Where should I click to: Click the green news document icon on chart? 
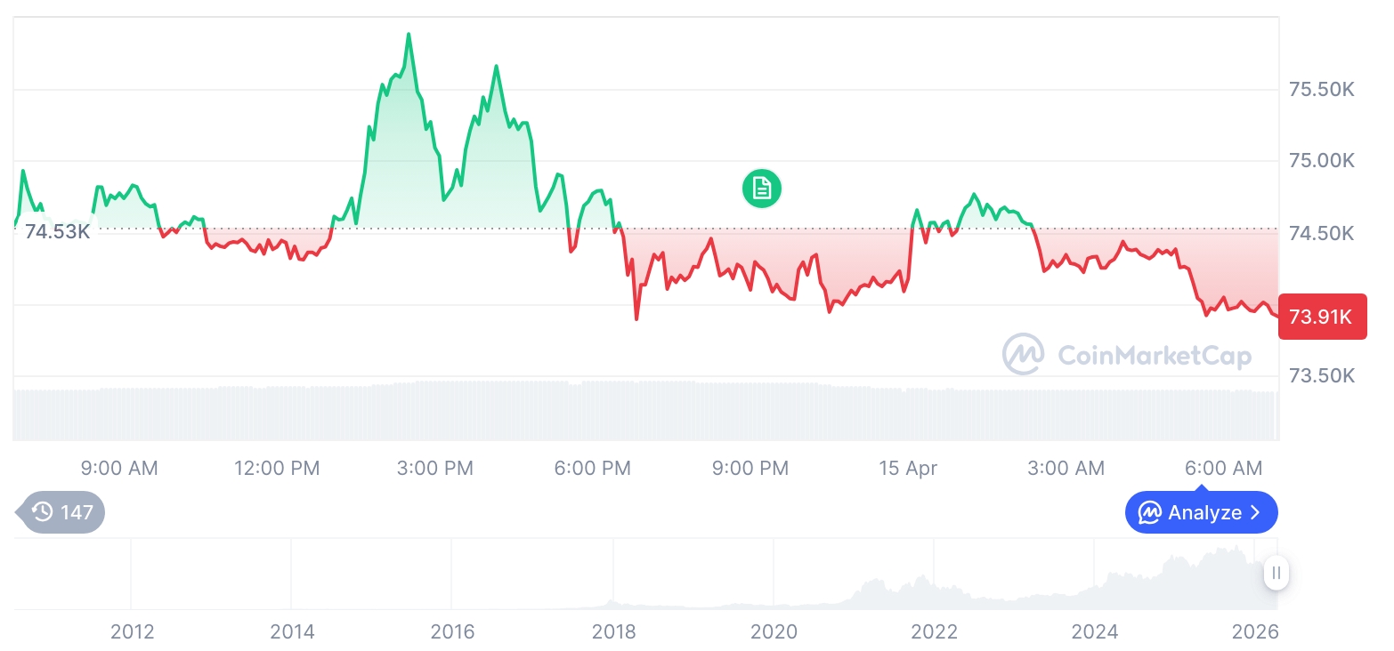click(x=761, y=189)
